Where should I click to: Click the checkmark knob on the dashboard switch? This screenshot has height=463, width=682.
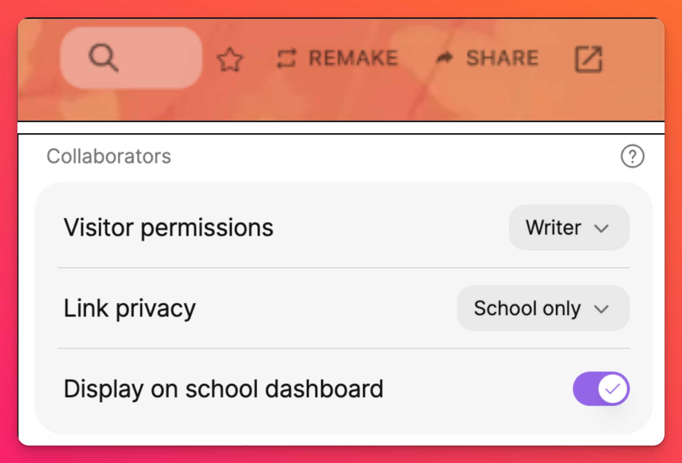[613, 389]
